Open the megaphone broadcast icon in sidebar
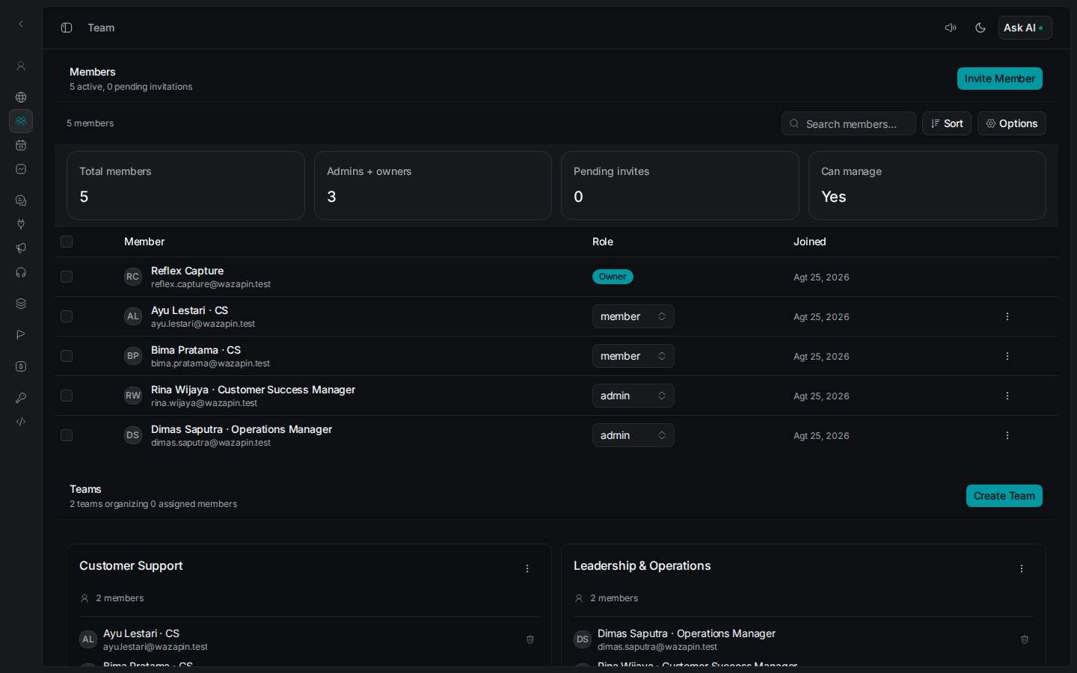 [x=21, y=248]
